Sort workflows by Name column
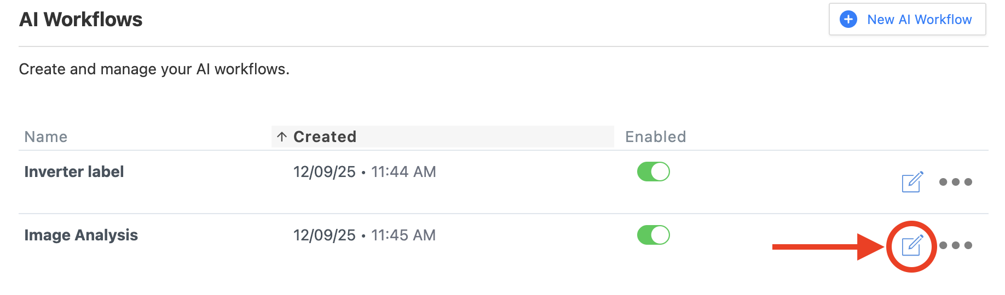Image resolution: width=1005 pixels, height=295 pixels. tap(46, 137)
